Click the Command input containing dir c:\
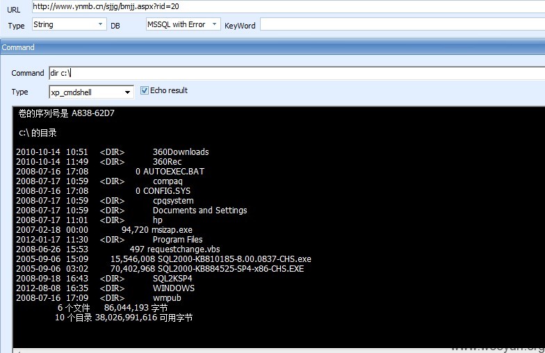545x353 pixels. tap(297, 73)
